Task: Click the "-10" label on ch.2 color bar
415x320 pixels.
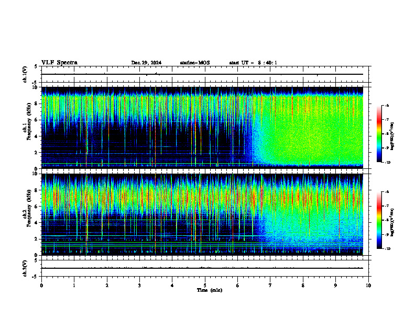Action: point(388,249)
